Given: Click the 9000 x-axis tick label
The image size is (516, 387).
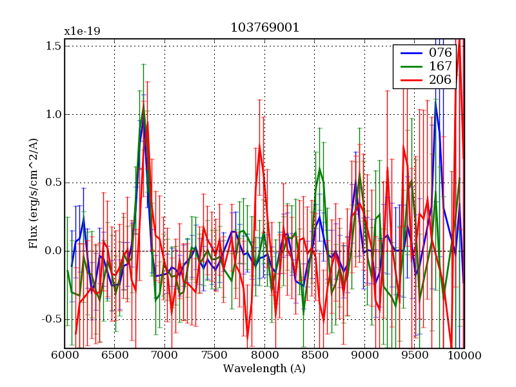Looking at the screenshot, I should (x=364, y=355).
